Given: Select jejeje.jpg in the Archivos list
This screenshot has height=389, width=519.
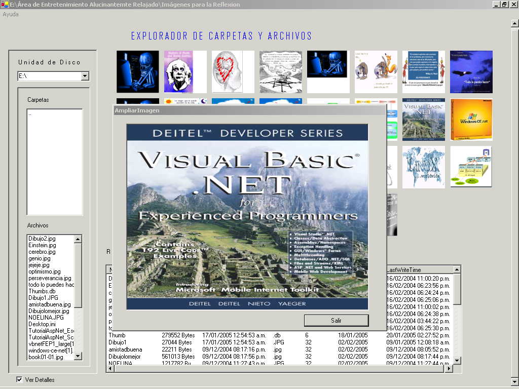Looking at the screenshot, I should pos(39,265).
